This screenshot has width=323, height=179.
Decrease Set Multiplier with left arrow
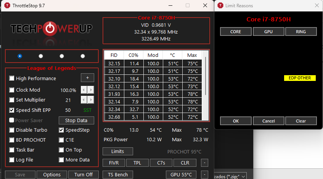coord(84,100)
